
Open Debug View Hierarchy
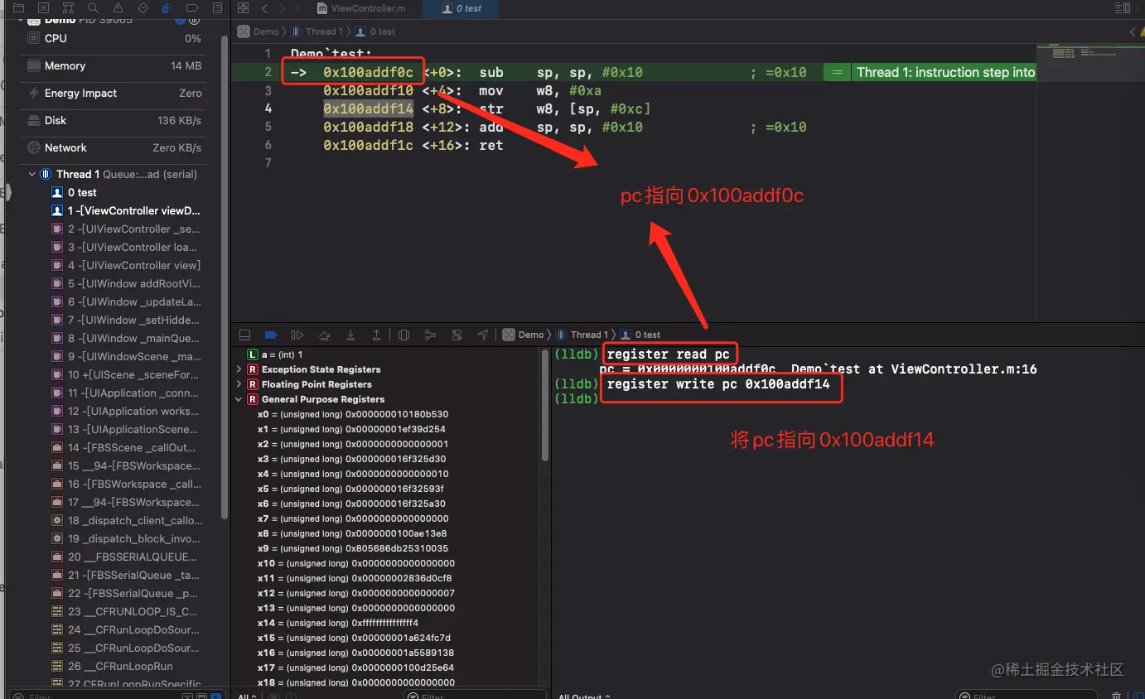(403, 335)
